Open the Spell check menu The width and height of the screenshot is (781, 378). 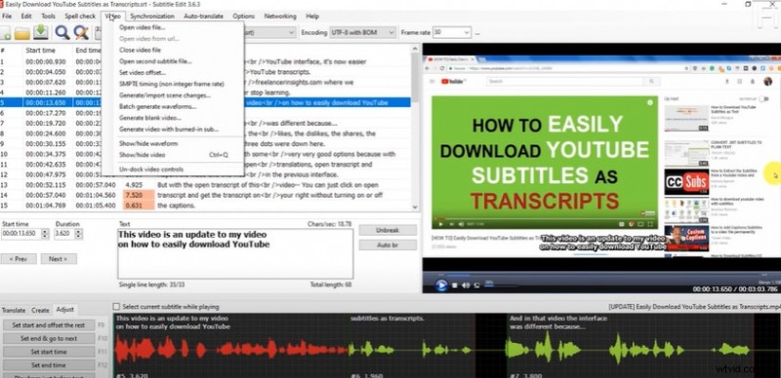80,16
